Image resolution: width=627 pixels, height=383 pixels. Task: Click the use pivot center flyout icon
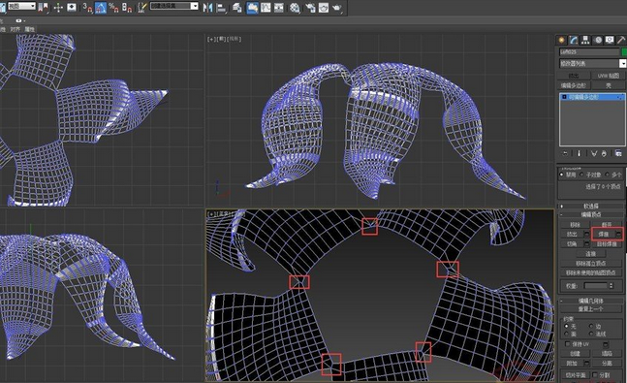(44, 7)
